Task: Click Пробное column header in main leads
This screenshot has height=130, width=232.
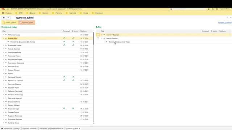Action: [83, 31]
